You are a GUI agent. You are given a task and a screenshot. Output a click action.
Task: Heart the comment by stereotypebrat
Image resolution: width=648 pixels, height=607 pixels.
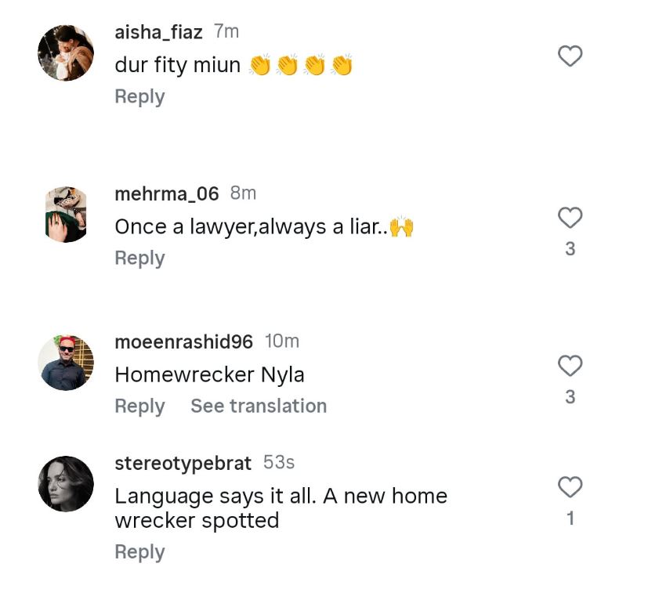coord(570,487)
